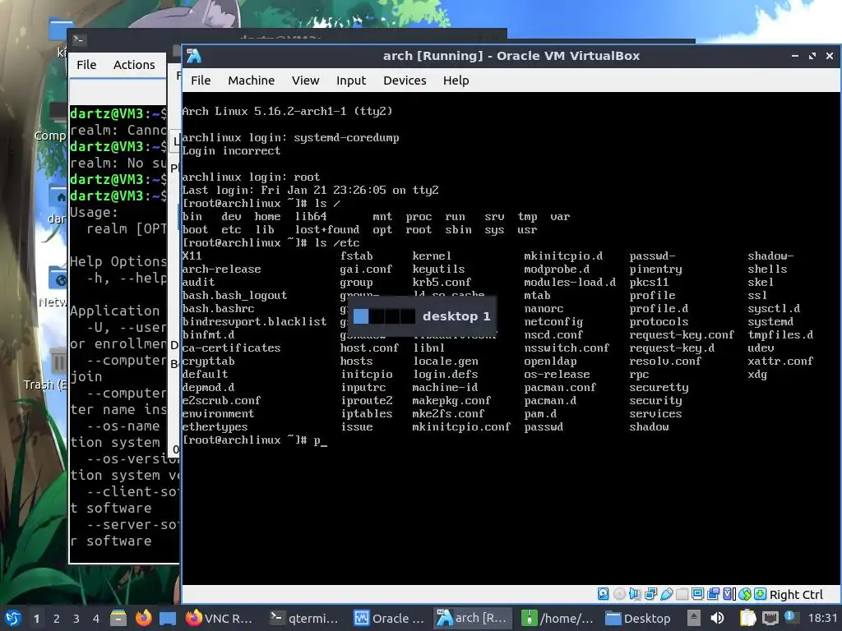Switch to desktop 1 in the pager

[x=36, y=619]
